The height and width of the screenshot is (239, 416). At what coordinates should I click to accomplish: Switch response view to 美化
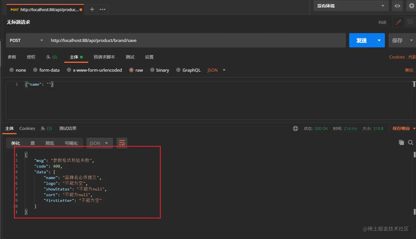(15, 143)
